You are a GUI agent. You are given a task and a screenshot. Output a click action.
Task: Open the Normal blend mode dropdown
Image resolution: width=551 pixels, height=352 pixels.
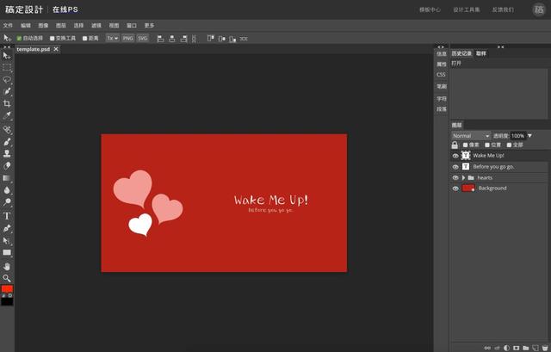point(470,135)
